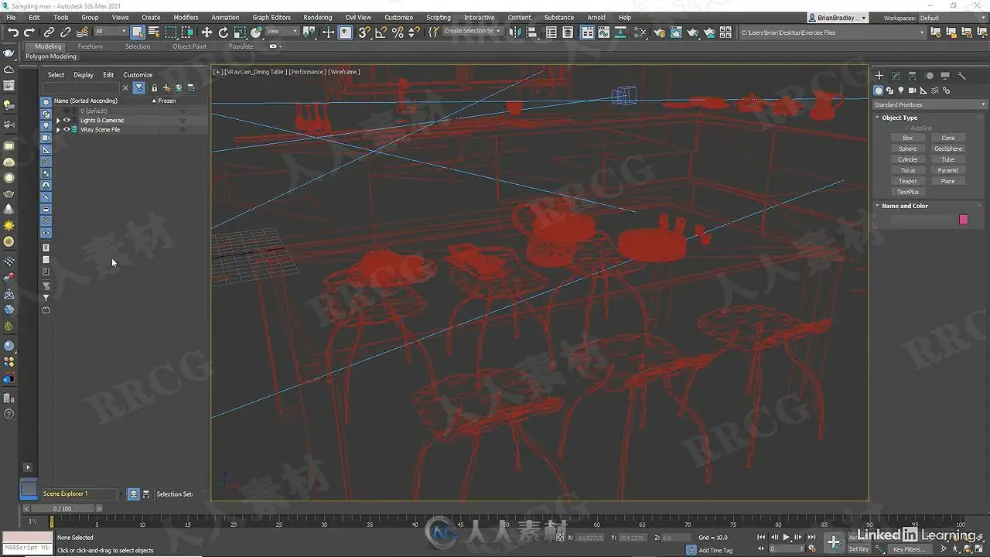This screenshot has height=557, width=990.
Task: Switch to the Freeform ribbon tab
Action: click(90, 46)
